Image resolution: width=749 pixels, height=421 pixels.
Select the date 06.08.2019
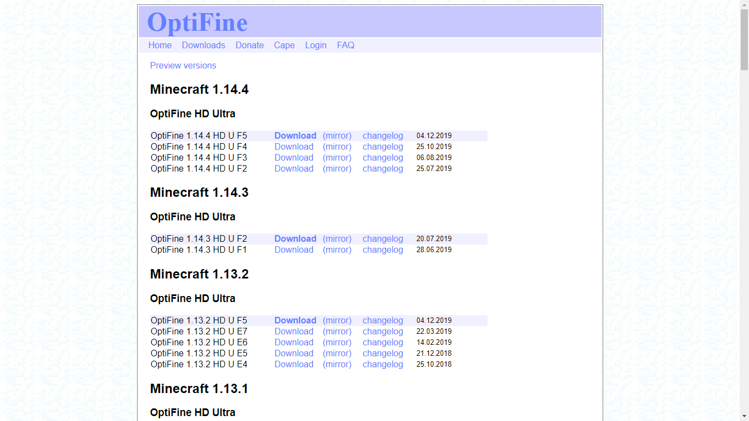[x=434, y=158]
